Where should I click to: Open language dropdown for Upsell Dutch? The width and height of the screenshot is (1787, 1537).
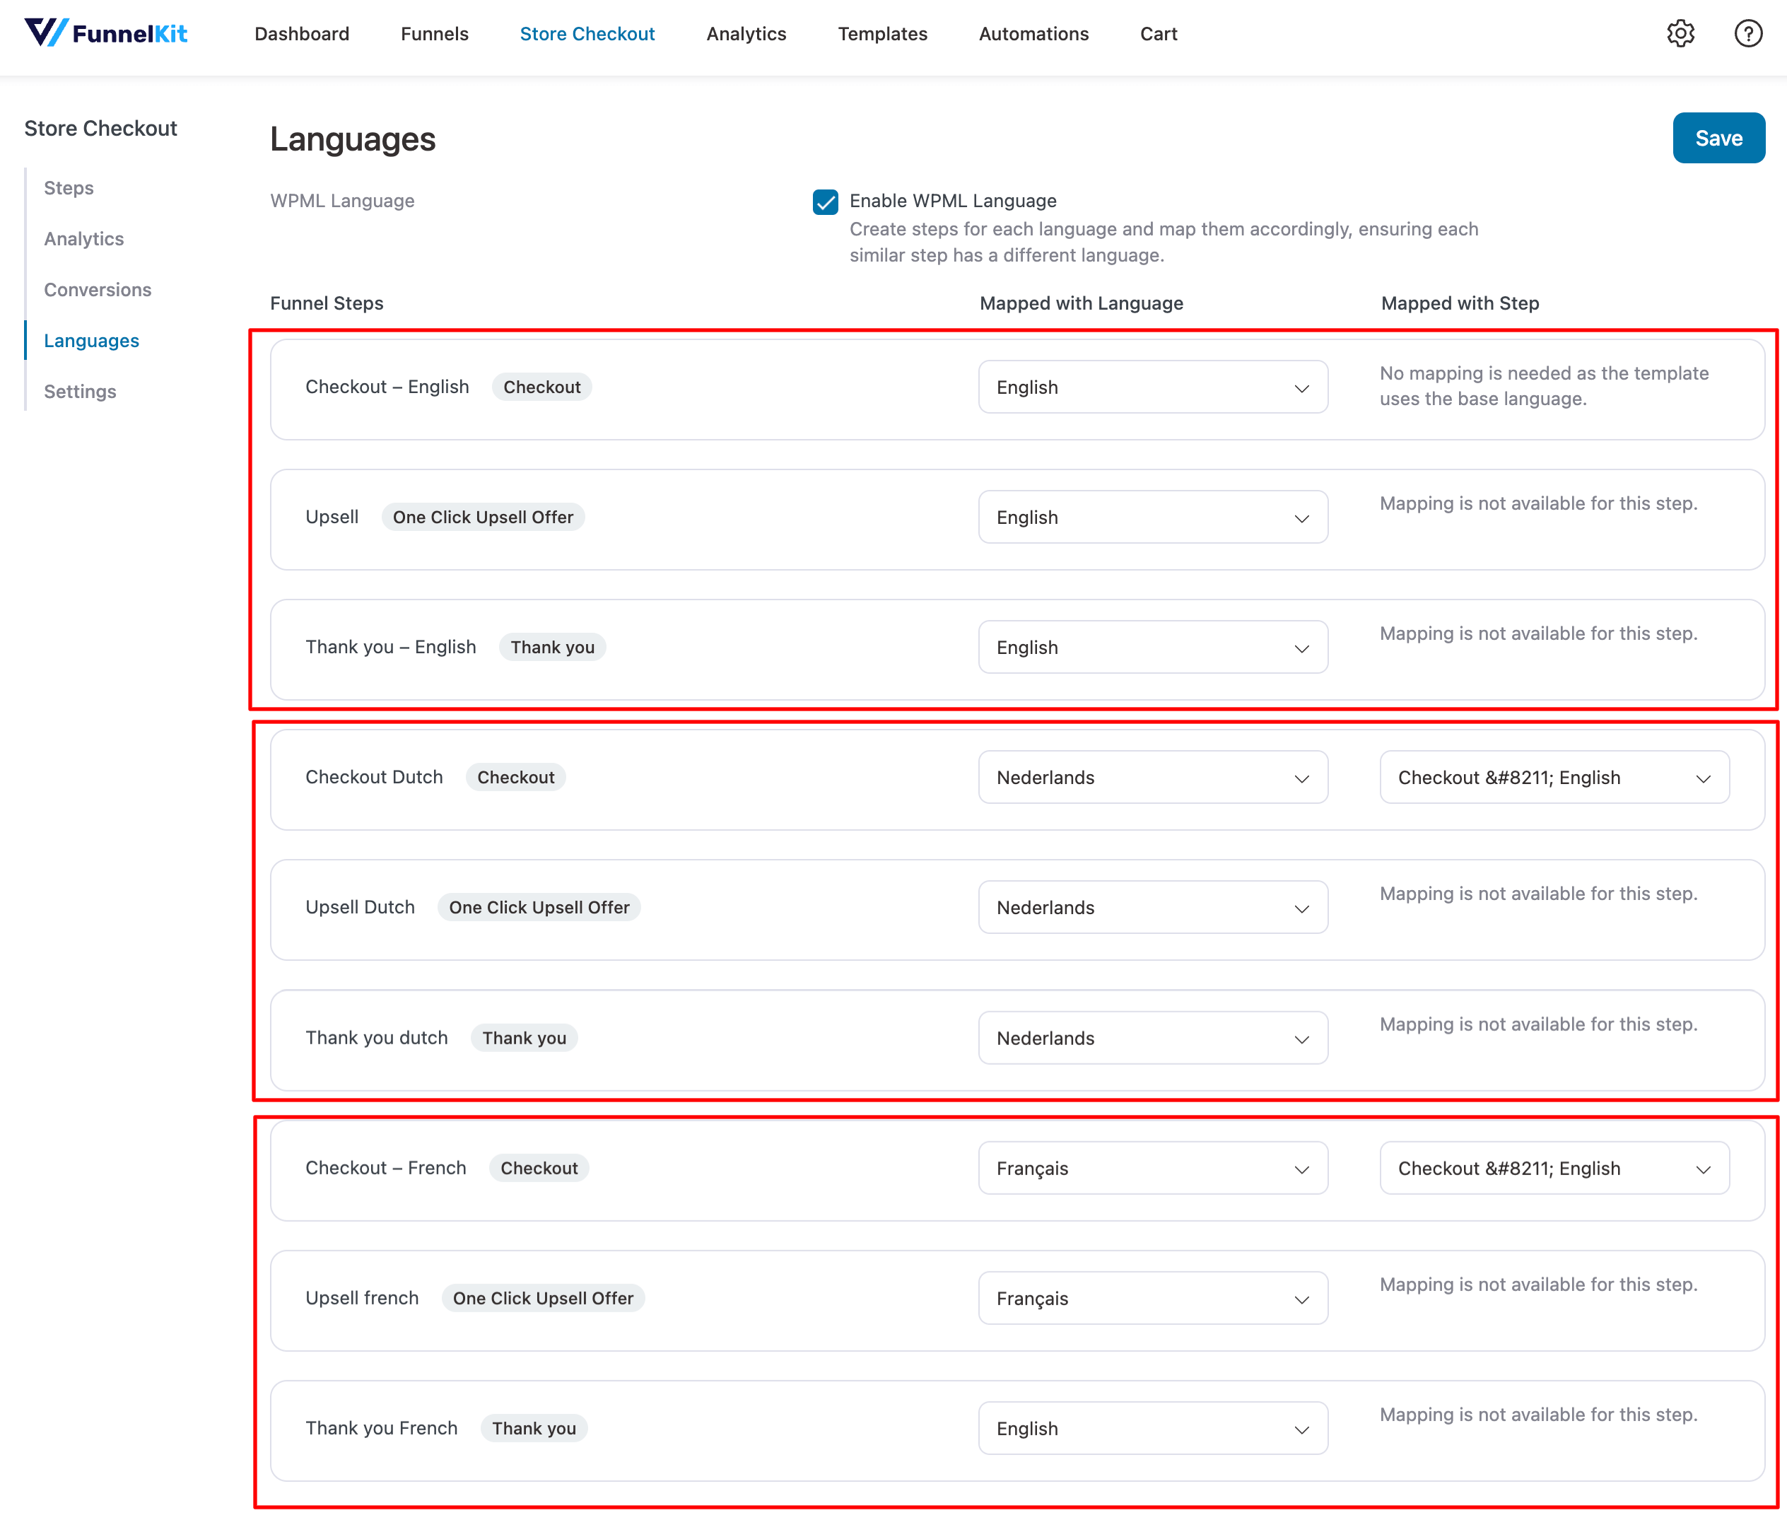1152,907
